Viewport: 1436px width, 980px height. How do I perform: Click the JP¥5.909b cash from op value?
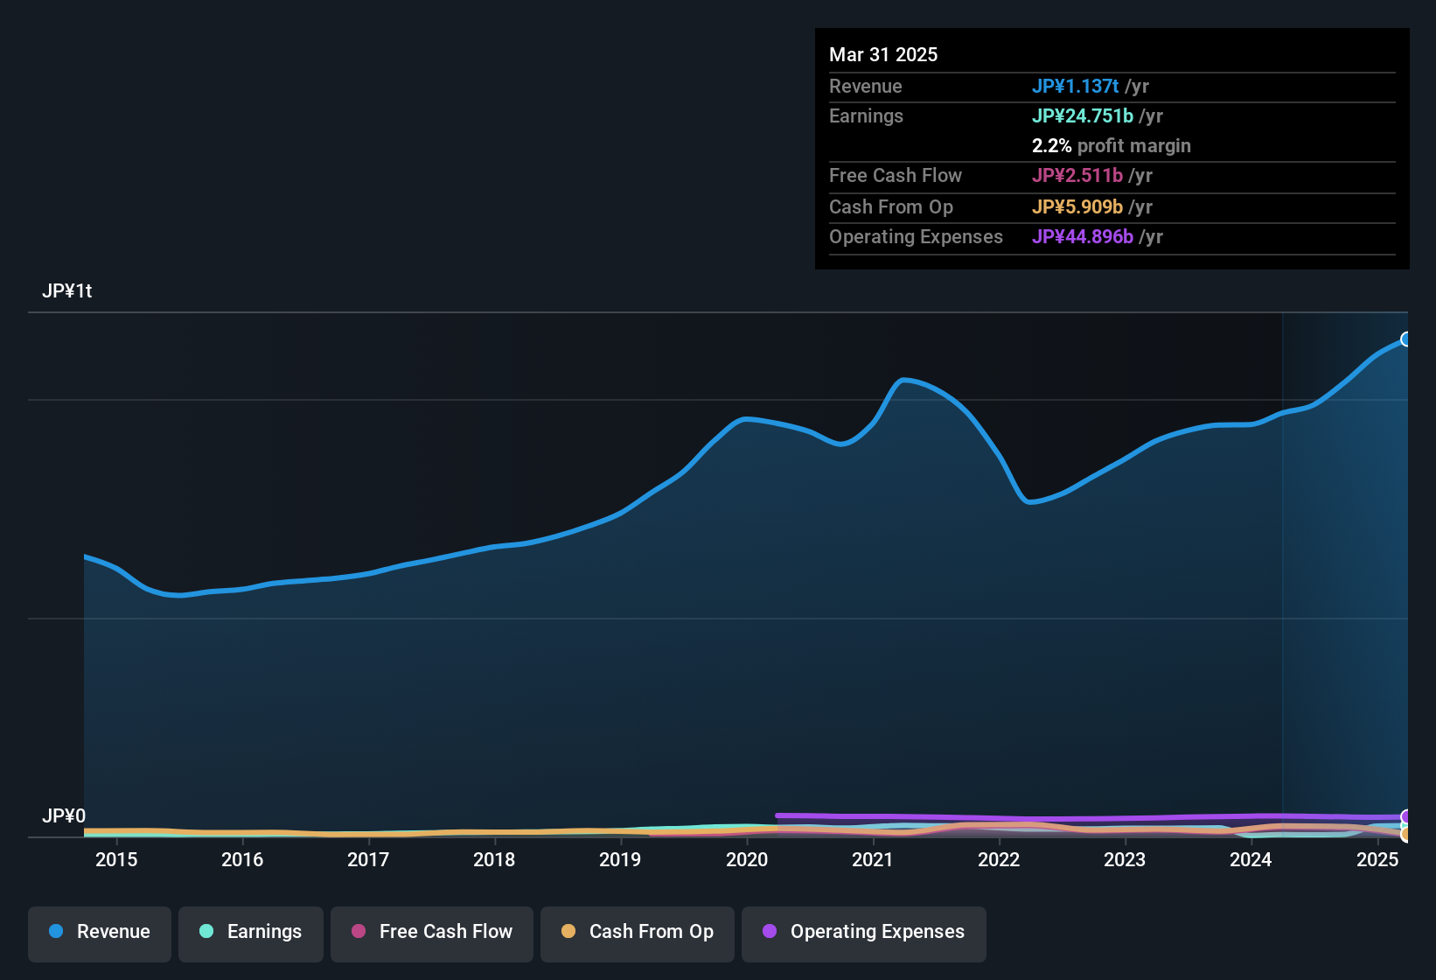[1077, 206]
